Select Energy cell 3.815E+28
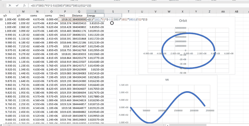249x126 pixels. tap(95, 69)
